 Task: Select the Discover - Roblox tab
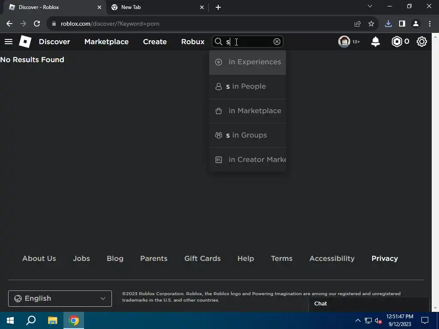pyautogui.click(x=54, y=7)
